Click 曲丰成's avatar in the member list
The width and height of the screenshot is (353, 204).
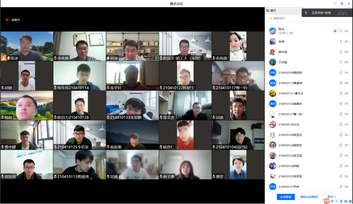coord(272,52)
